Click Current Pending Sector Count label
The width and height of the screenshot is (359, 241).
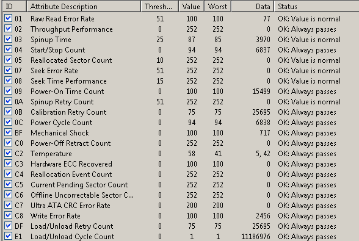pos(79,185)
